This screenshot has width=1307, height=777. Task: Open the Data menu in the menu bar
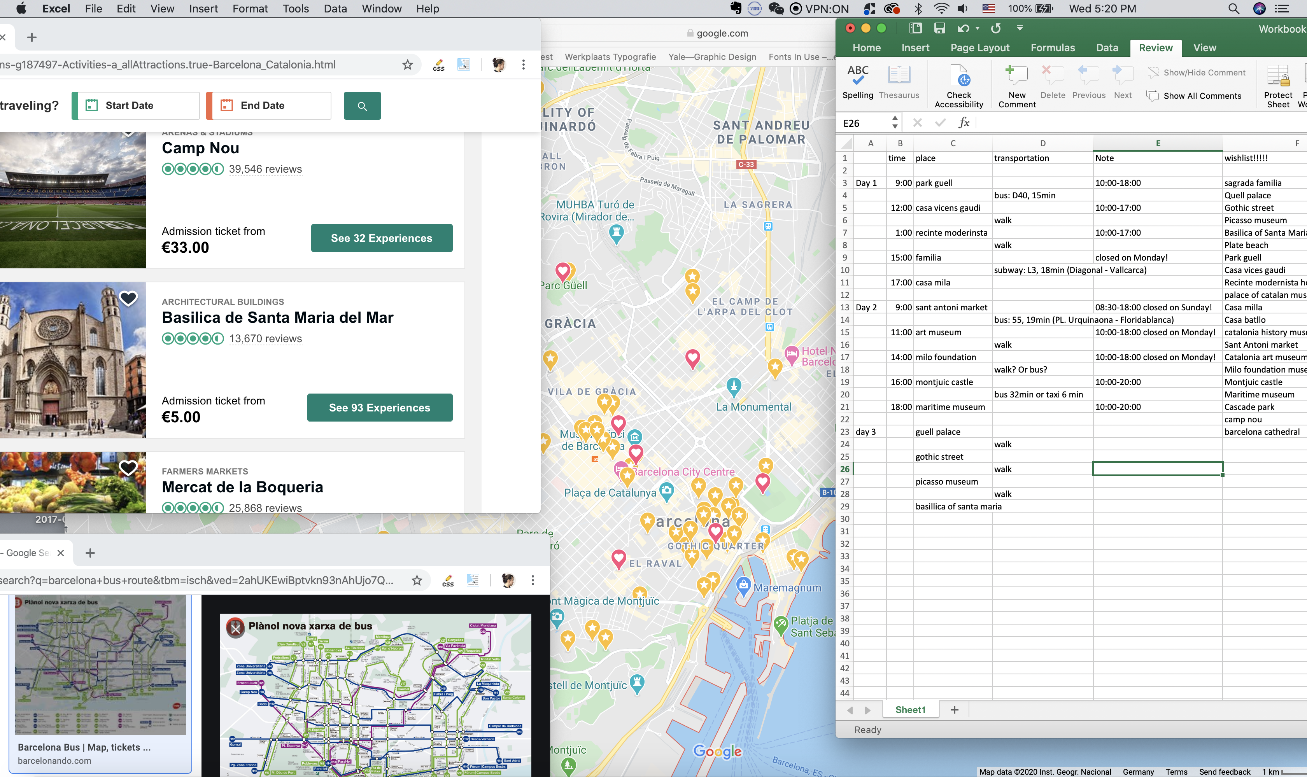[335, 9]
